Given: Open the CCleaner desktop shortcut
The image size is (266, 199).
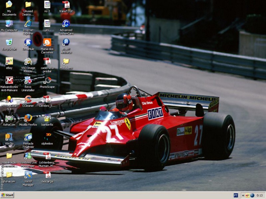Looking at the screenshot, I should point(28,99).
